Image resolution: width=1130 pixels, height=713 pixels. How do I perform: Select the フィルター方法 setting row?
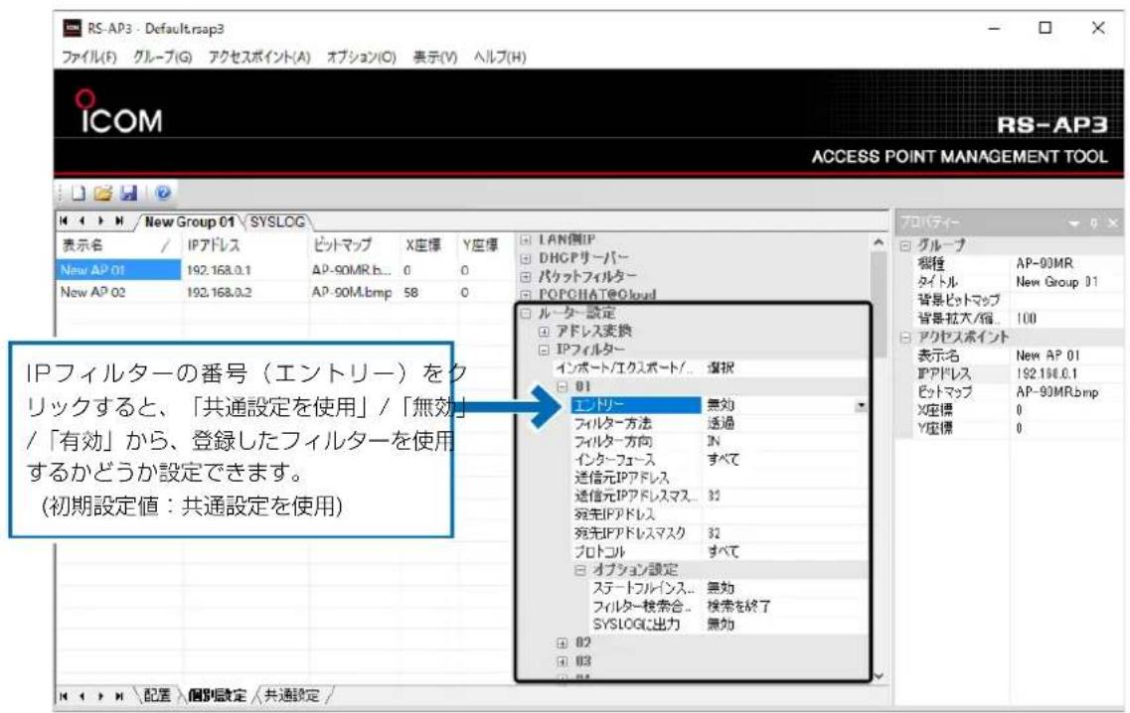pos(720,423)
